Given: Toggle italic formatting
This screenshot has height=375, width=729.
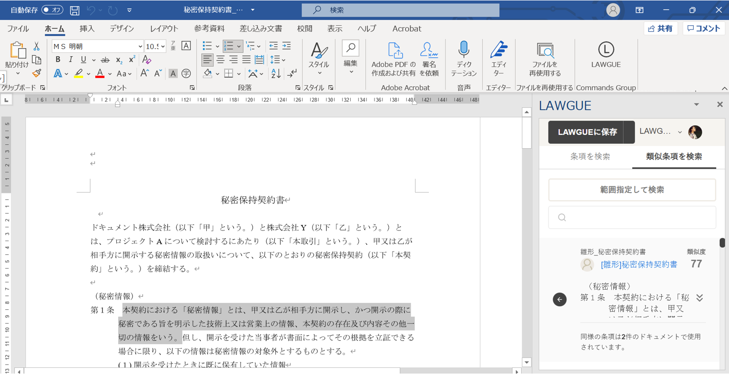Looking at the screenshot, I should (71, 60).
